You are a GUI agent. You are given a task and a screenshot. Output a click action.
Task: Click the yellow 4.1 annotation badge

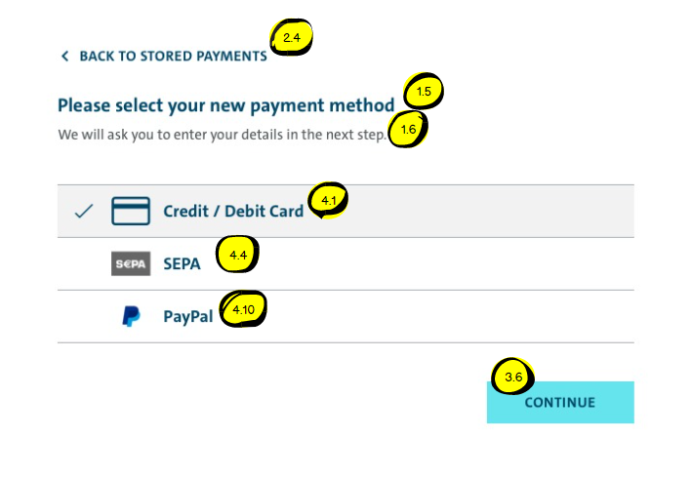(x=329, y=202)
